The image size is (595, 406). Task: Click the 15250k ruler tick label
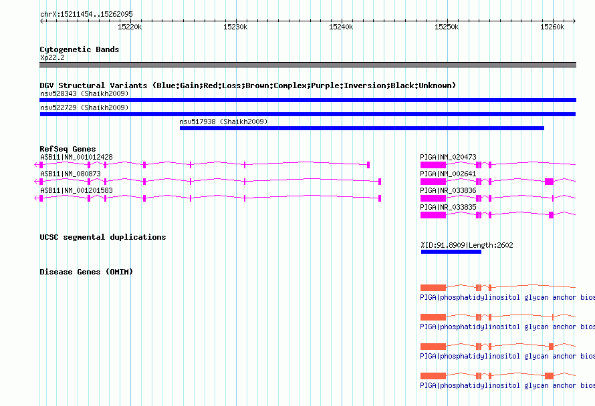(x=447, y=27)
